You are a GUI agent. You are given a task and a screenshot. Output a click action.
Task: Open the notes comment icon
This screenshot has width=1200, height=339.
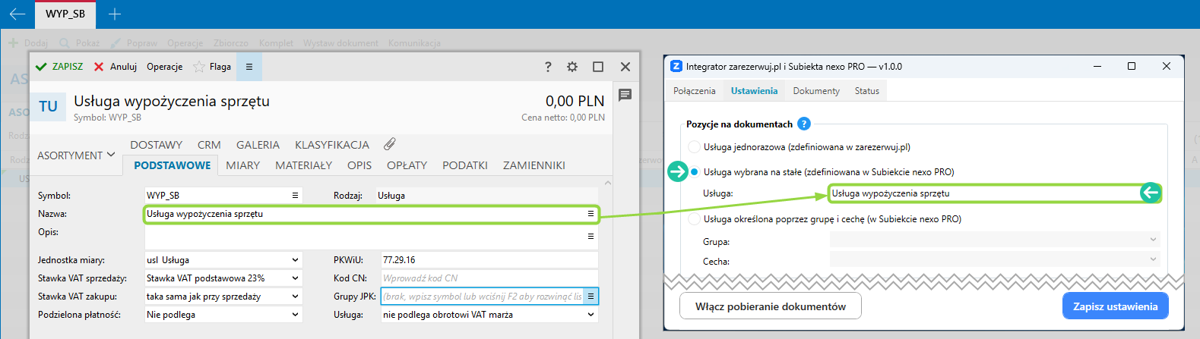click(625, 95)
